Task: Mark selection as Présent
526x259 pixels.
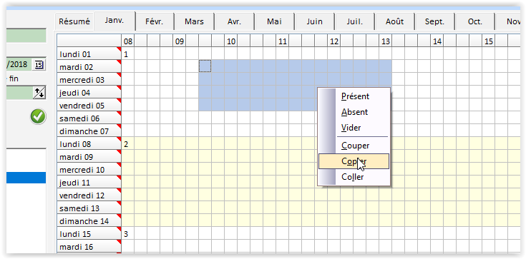Action: 354,96
